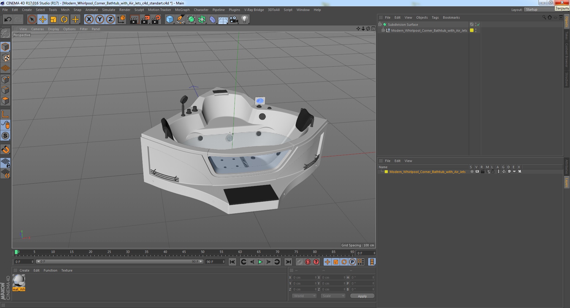This screenshot has width=570, height=308.
Task: Switch to Texture mode
Action: tap(5, 58)
